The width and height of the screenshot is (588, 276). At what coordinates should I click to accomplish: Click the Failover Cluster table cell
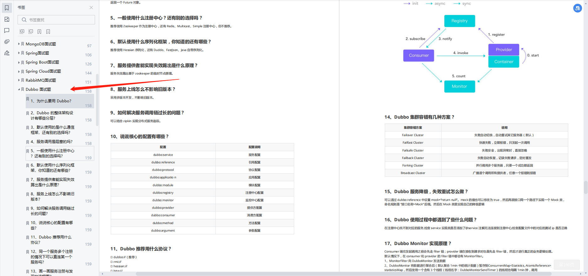[413, 135]
